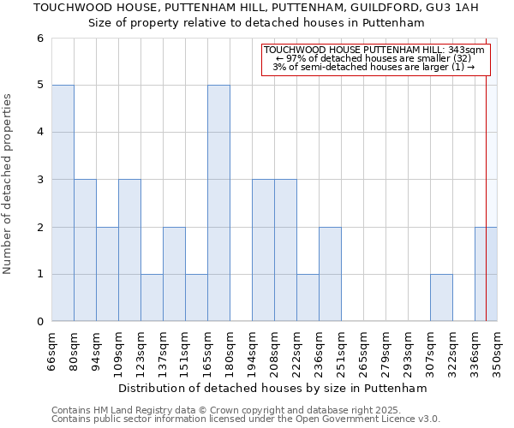The image size is (514, 428).
Task: Click the 'Number of detached properties' y-axis label
Action: point(9,186)
